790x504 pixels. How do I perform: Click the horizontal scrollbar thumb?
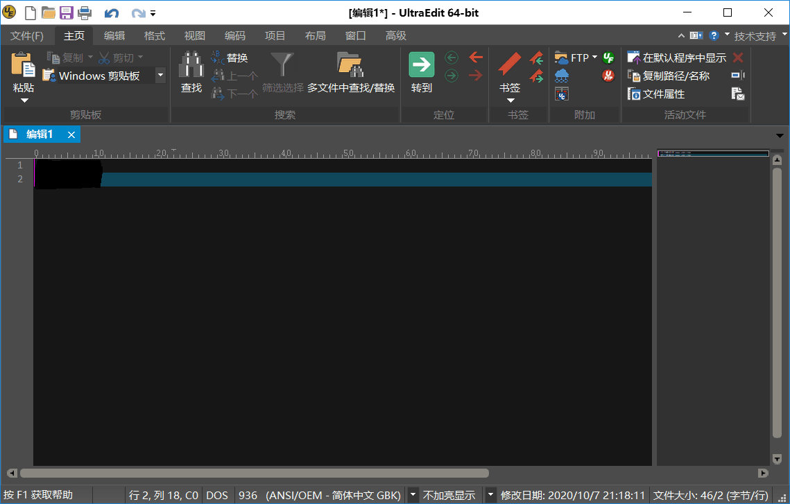[254, 473]
